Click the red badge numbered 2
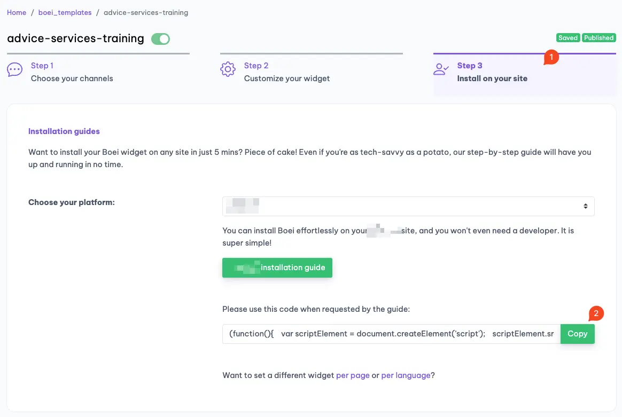Image resolution: width=622 pixels, height=417 pixels. pyautogui.click(x=596, y=313)
